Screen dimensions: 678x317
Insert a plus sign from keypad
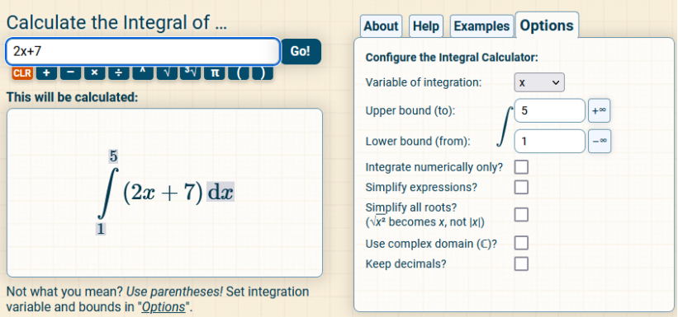pos(47,73)
